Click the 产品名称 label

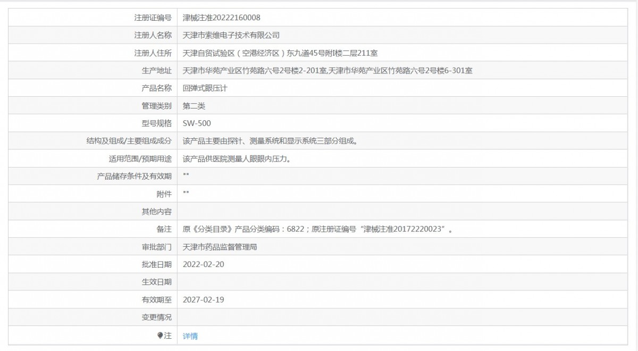click(157, 88)
